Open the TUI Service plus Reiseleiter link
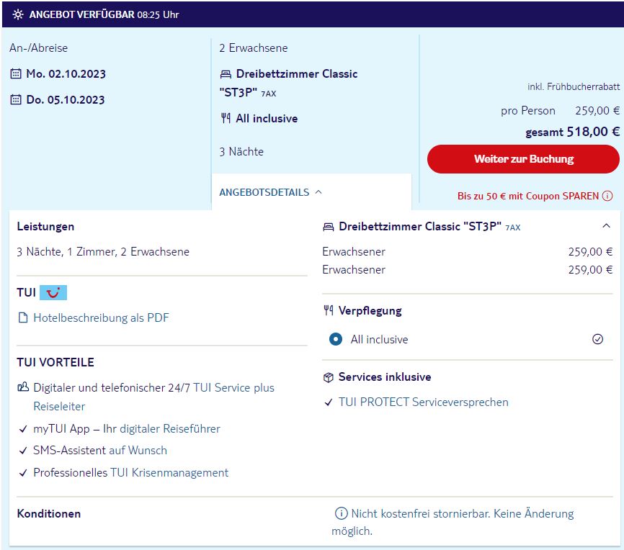Image resolution: width=624 pixels, height=550 pixels. pos(154,397)
